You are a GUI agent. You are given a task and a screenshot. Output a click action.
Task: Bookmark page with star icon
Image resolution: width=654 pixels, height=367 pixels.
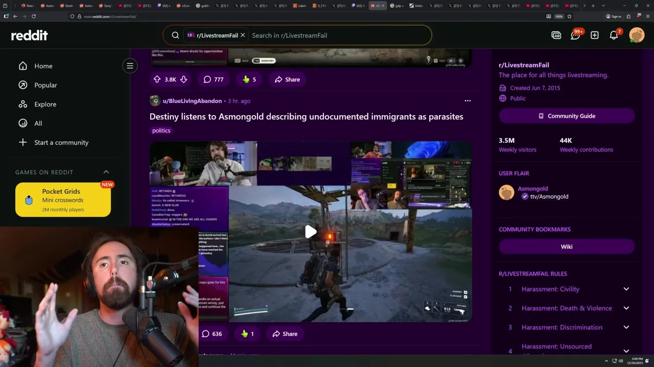click(x=569, y=16)
